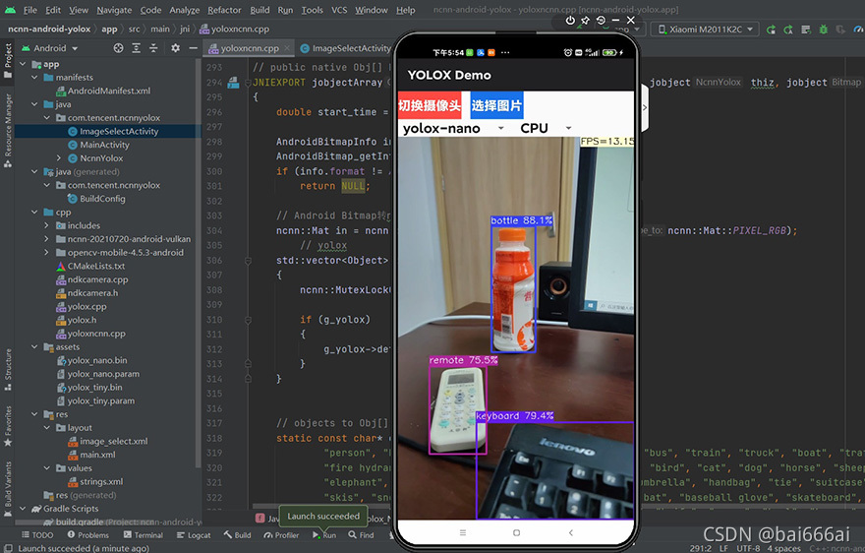Screen dimensions: 865x553
Task: Tap the phone's home navigation icon
Action: 516,532
